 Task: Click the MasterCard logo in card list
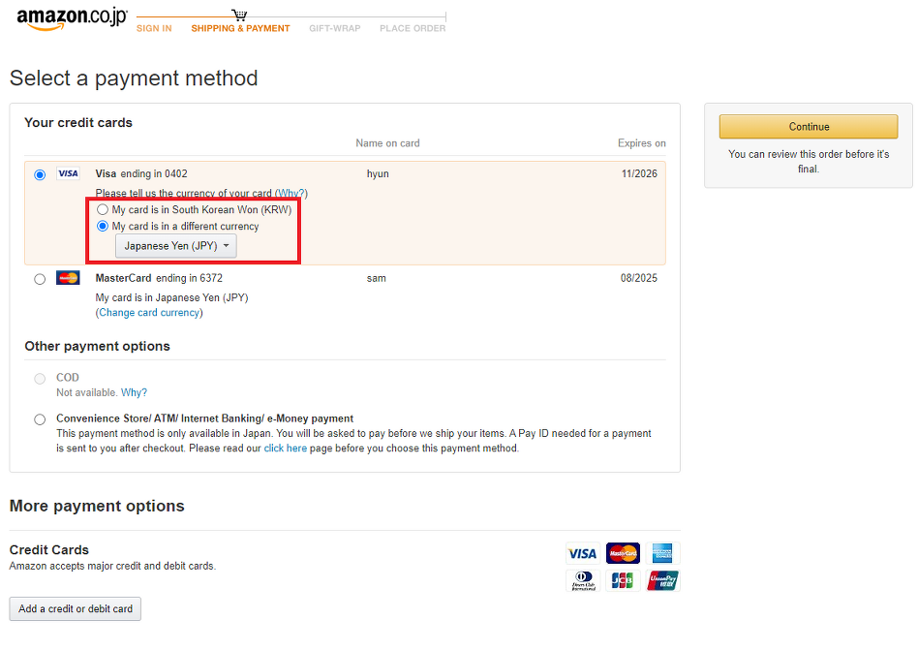click(68, 278)
